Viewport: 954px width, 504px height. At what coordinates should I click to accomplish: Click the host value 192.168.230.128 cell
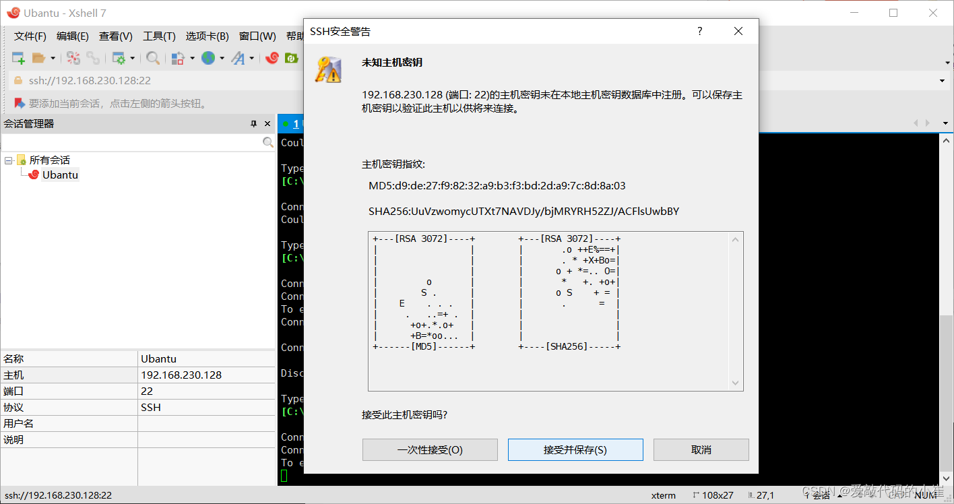point(206,375)
